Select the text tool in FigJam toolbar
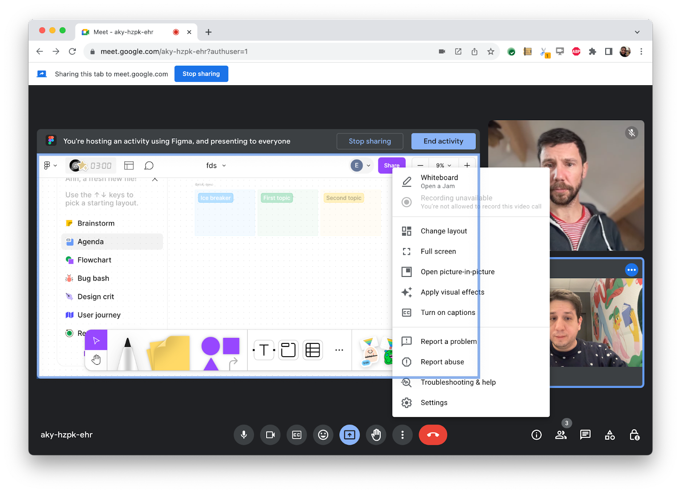 coord(263,349)
